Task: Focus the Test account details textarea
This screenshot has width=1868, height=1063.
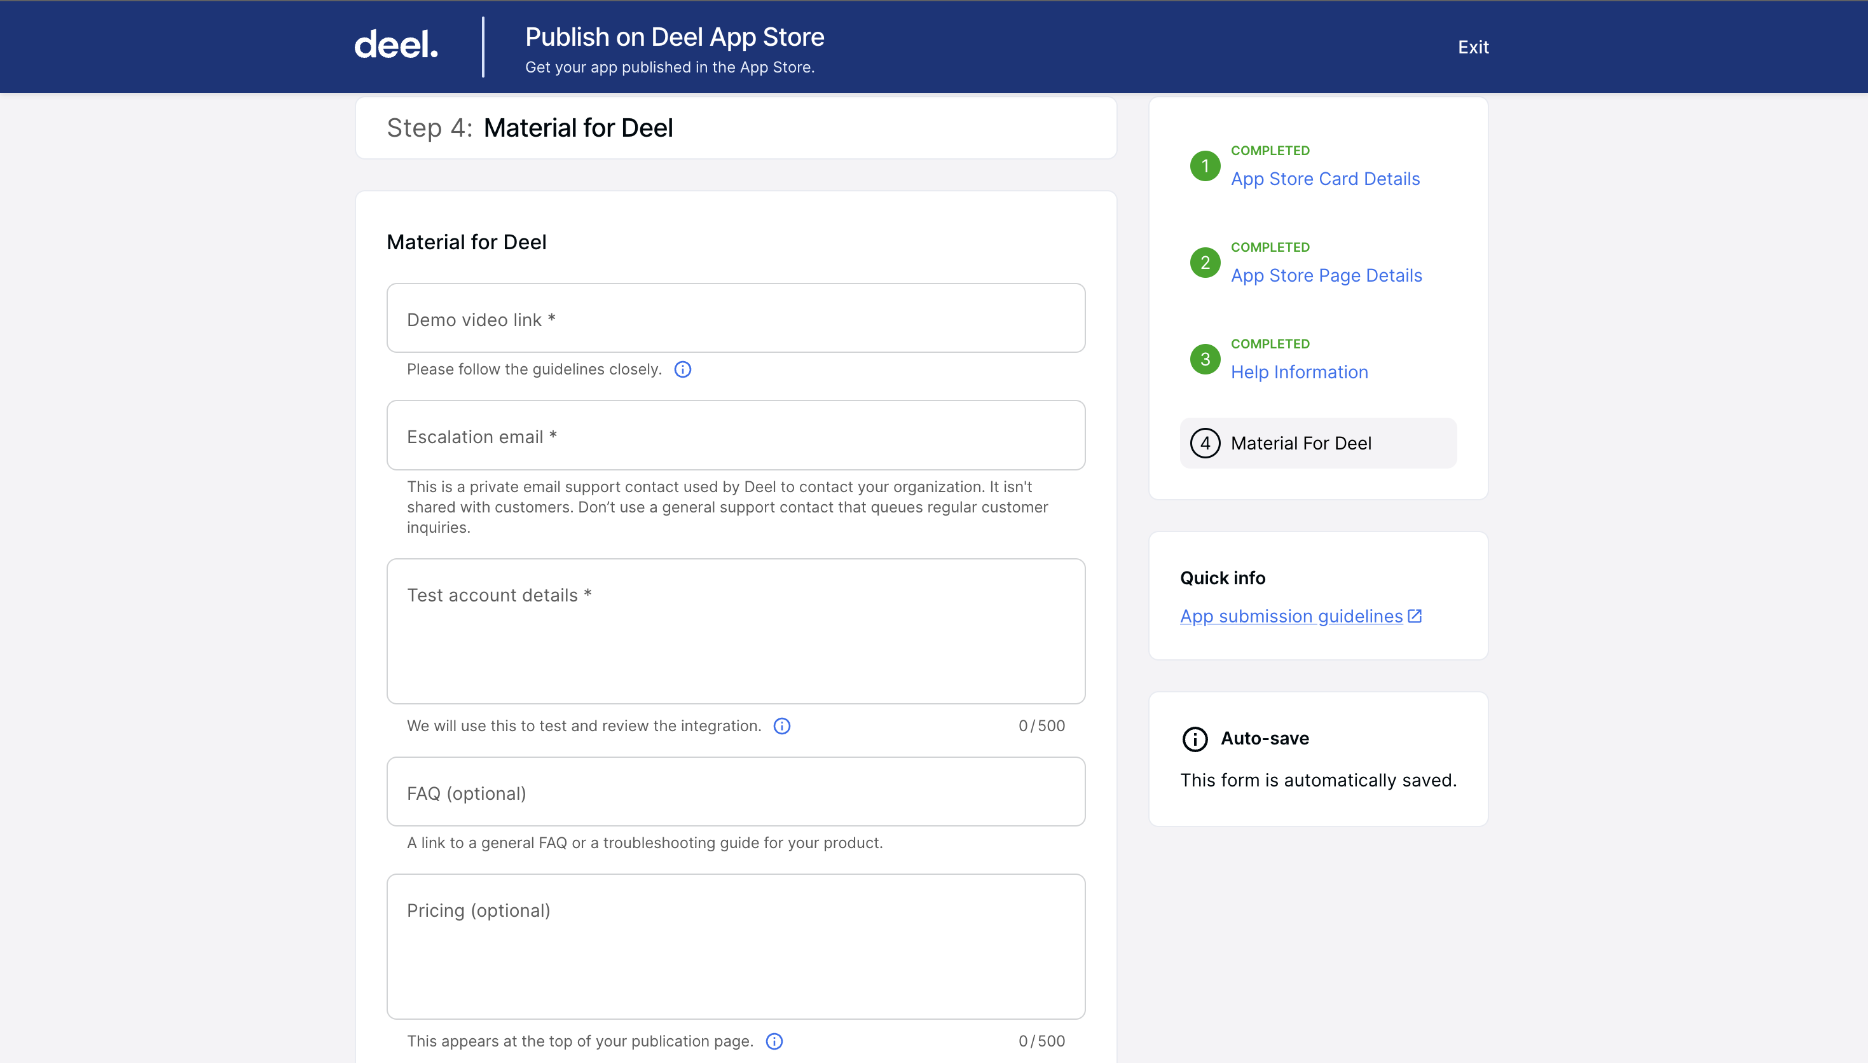Action: pyautogui.click(x=736, y=631)
